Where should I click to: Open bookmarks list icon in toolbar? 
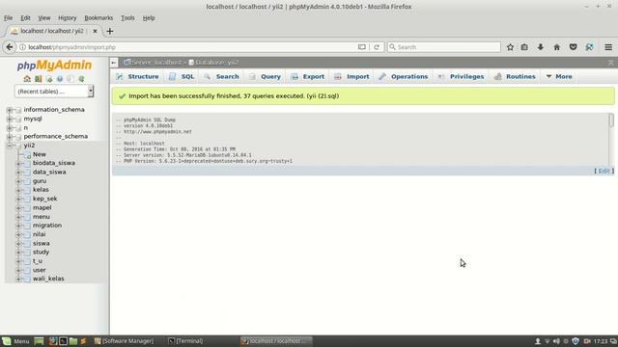pos(524,47)
